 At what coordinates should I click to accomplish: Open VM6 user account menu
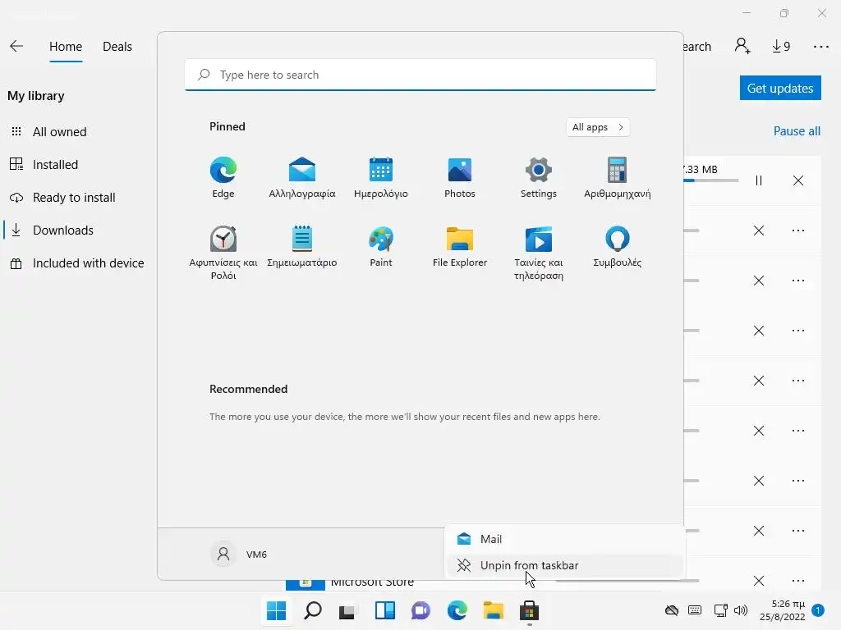[239, 554]
